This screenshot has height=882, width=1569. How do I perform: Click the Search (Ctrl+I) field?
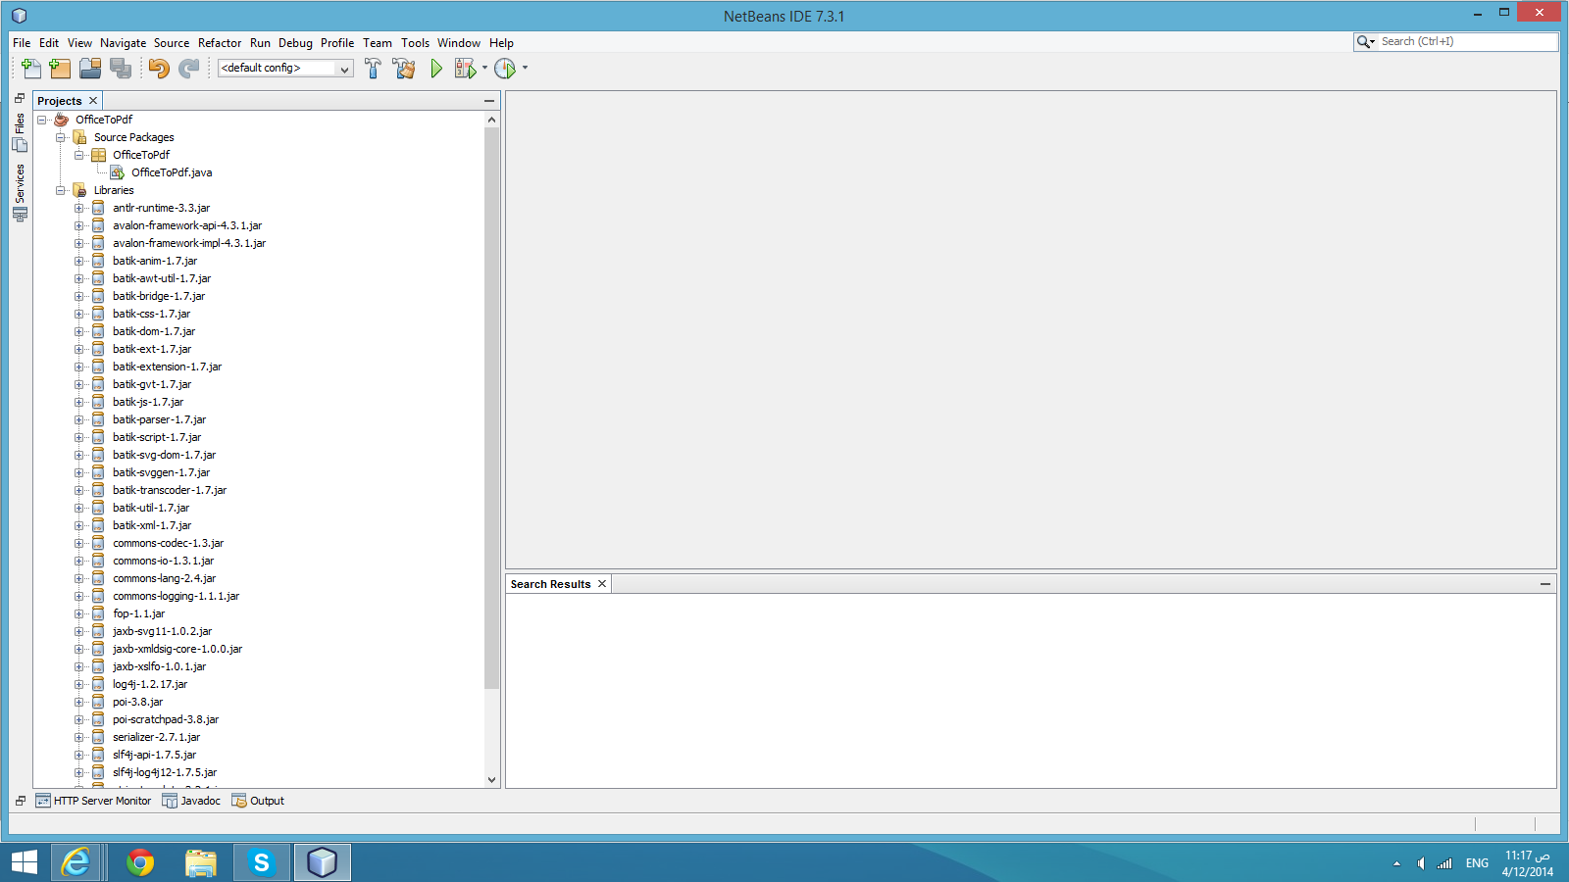(x=1466, y=41)
